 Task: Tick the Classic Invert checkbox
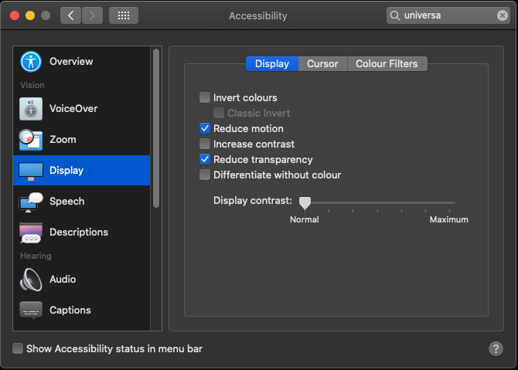click(219, 113)
